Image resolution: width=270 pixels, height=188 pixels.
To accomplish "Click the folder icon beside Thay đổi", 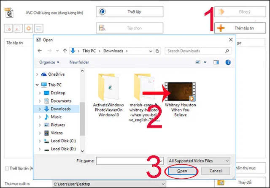I will (221, 183).
